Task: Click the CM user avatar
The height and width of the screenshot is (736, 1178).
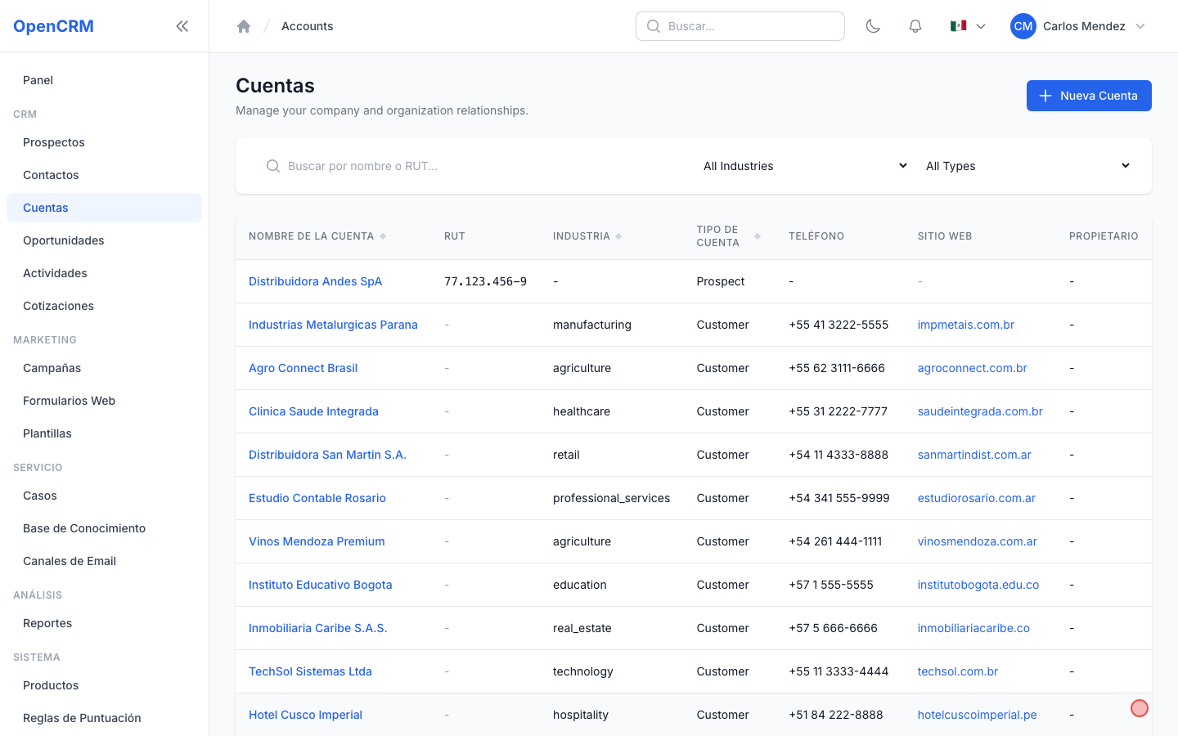Action: click(x=1023, y=26)
